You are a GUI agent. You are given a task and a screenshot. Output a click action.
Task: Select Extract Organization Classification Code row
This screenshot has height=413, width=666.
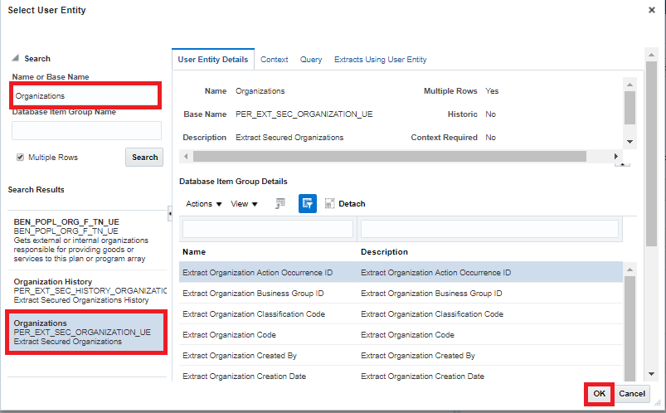401,314
